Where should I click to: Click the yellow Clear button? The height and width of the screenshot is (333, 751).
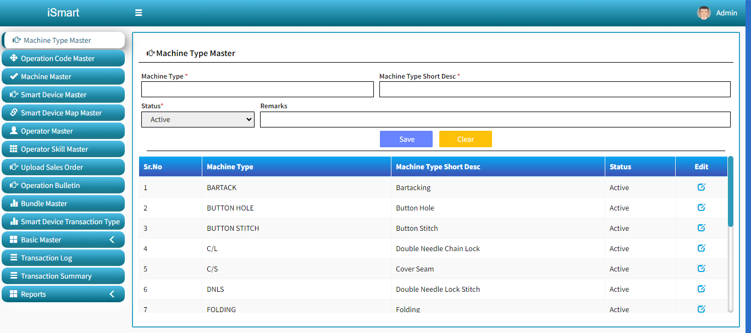(465, 139)
